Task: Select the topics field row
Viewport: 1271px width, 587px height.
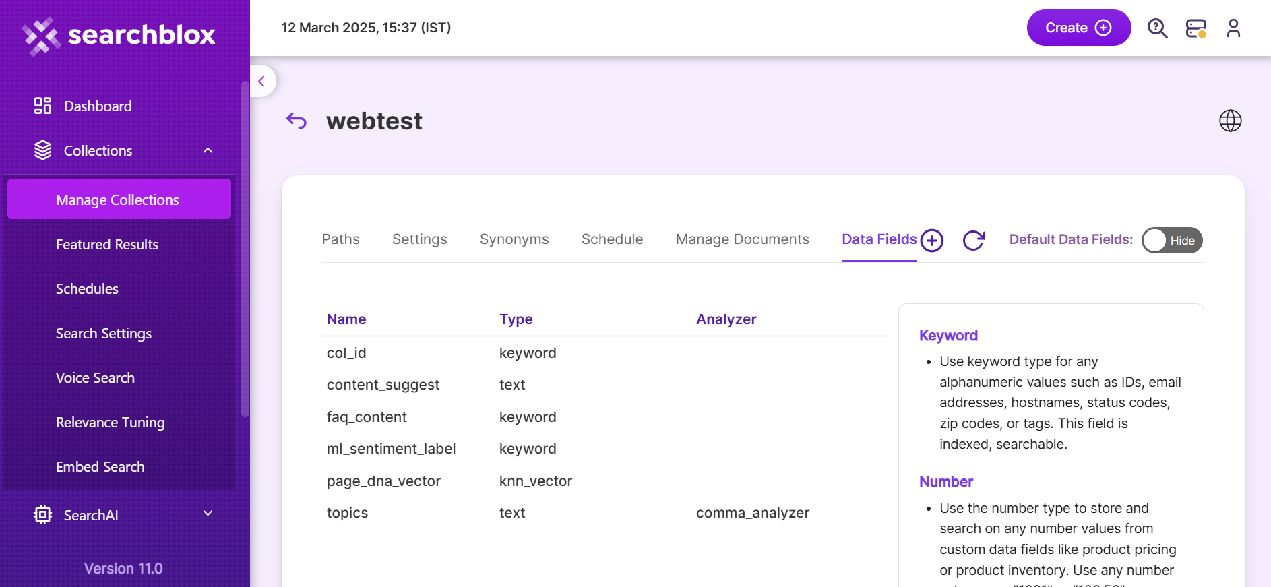Action: tap(604, 513)
